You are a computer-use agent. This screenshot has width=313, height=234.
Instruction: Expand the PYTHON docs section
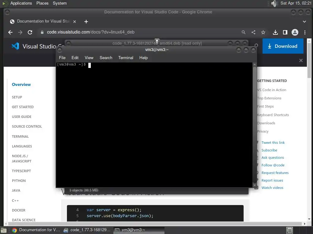pyautogui.click(x=19, y=181)
